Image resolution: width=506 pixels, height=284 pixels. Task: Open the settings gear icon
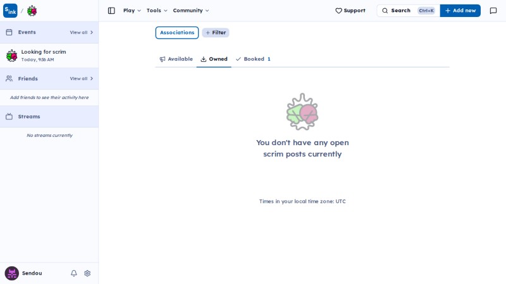point(87,273)
